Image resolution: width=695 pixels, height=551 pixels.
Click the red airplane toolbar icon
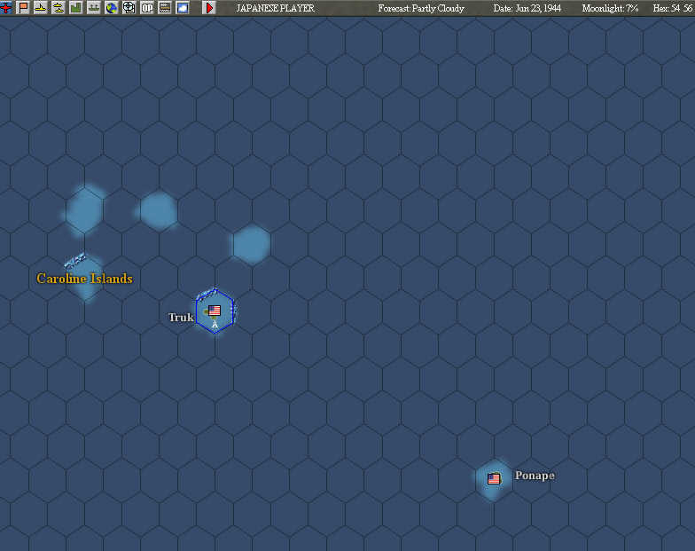(5, 7)
